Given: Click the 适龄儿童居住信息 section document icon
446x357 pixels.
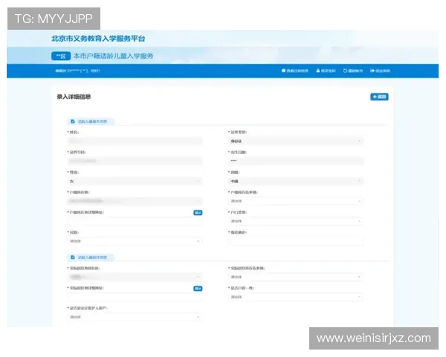Looking at the screenshot, I should coord(72,257).
